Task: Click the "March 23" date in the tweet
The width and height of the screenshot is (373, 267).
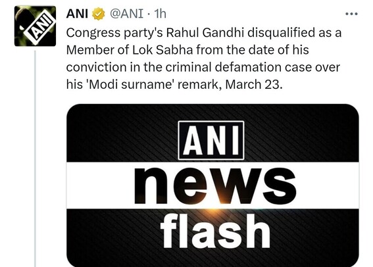Action: (252, 84)
